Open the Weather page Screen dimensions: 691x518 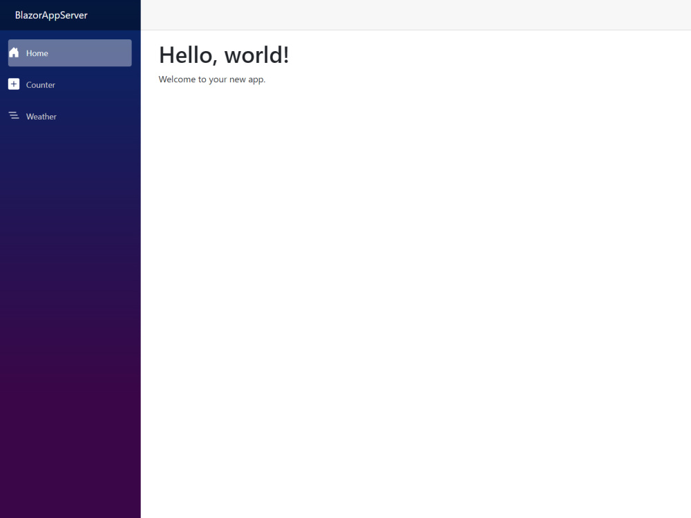(70, 116)
